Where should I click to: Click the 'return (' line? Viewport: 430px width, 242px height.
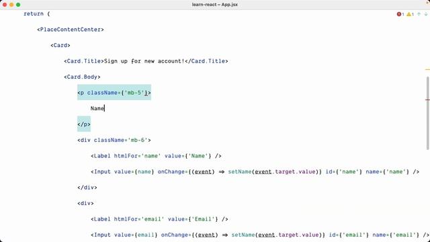(37, 13)
